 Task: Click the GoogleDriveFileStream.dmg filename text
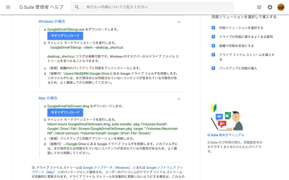68,106
